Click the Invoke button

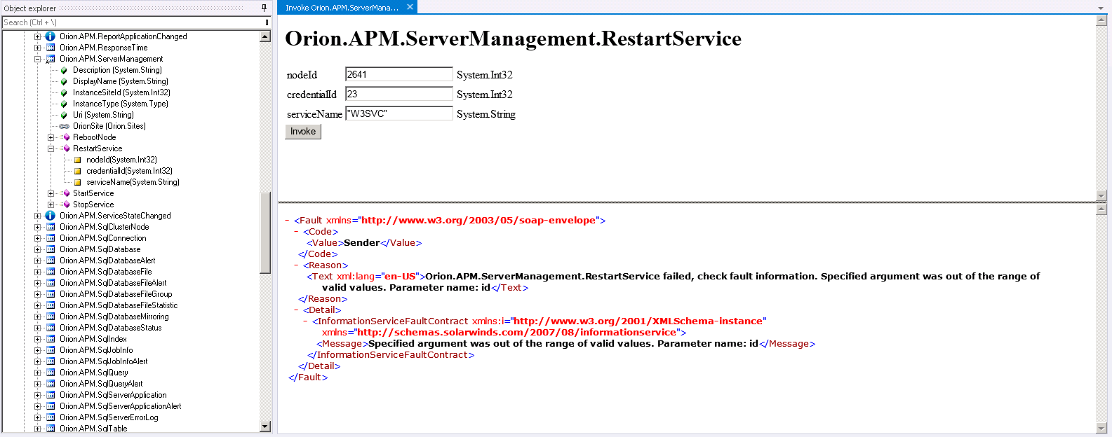(303, 132)
